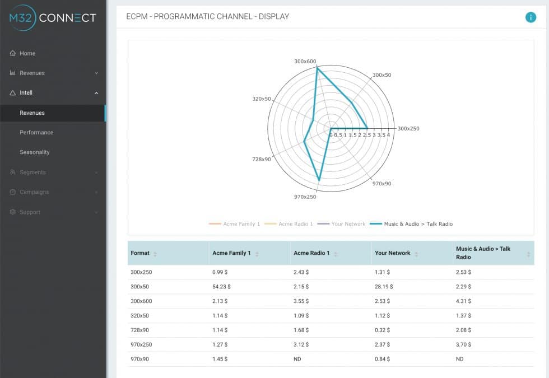Click the Campaigns icon in the sidebar

point(11,192)
